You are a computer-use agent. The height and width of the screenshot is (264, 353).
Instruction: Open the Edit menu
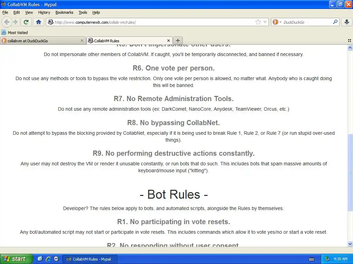tap(17, 12)
